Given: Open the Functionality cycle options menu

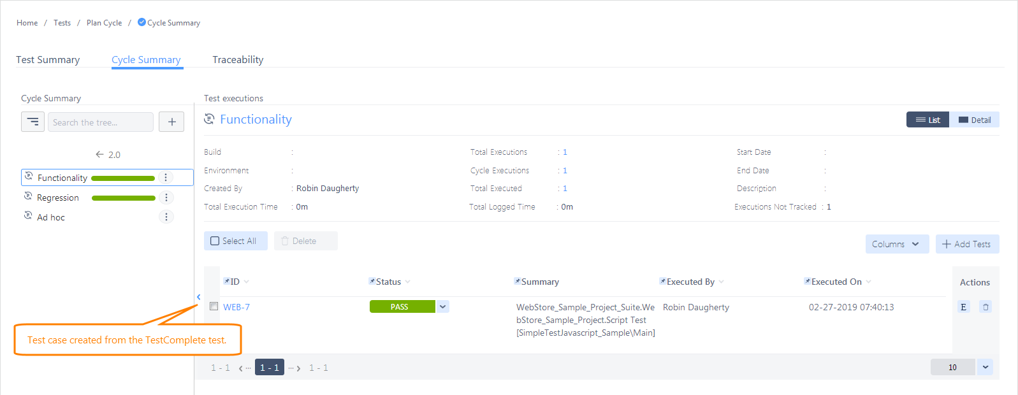Looking at the screenshot, I should (166, 178).
